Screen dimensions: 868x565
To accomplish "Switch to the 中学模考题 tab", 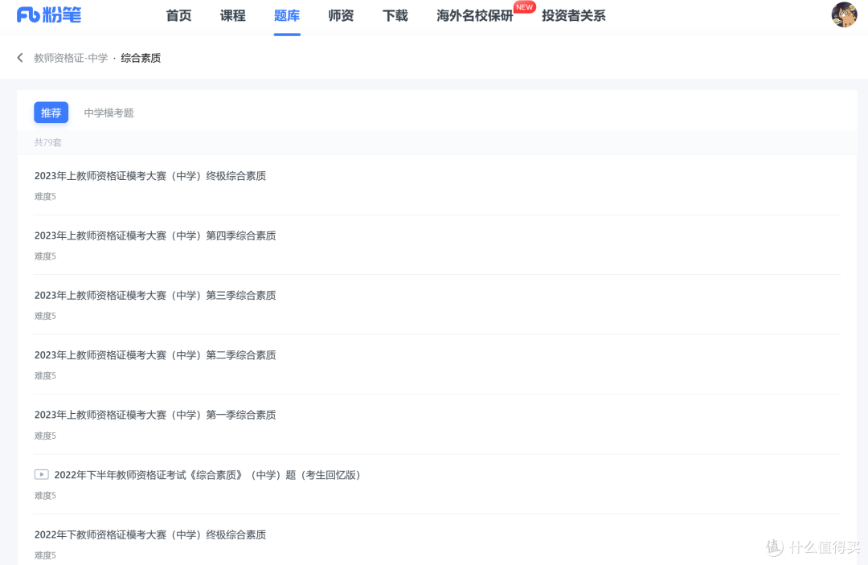I will tap(109, 113).
